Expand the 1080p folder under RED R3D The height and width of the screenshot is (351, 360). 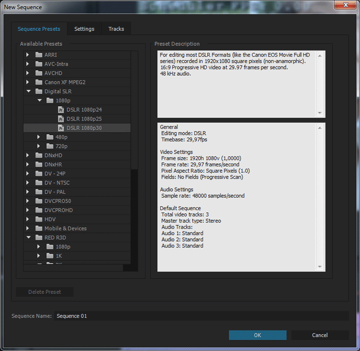click(x=39, y=246)
